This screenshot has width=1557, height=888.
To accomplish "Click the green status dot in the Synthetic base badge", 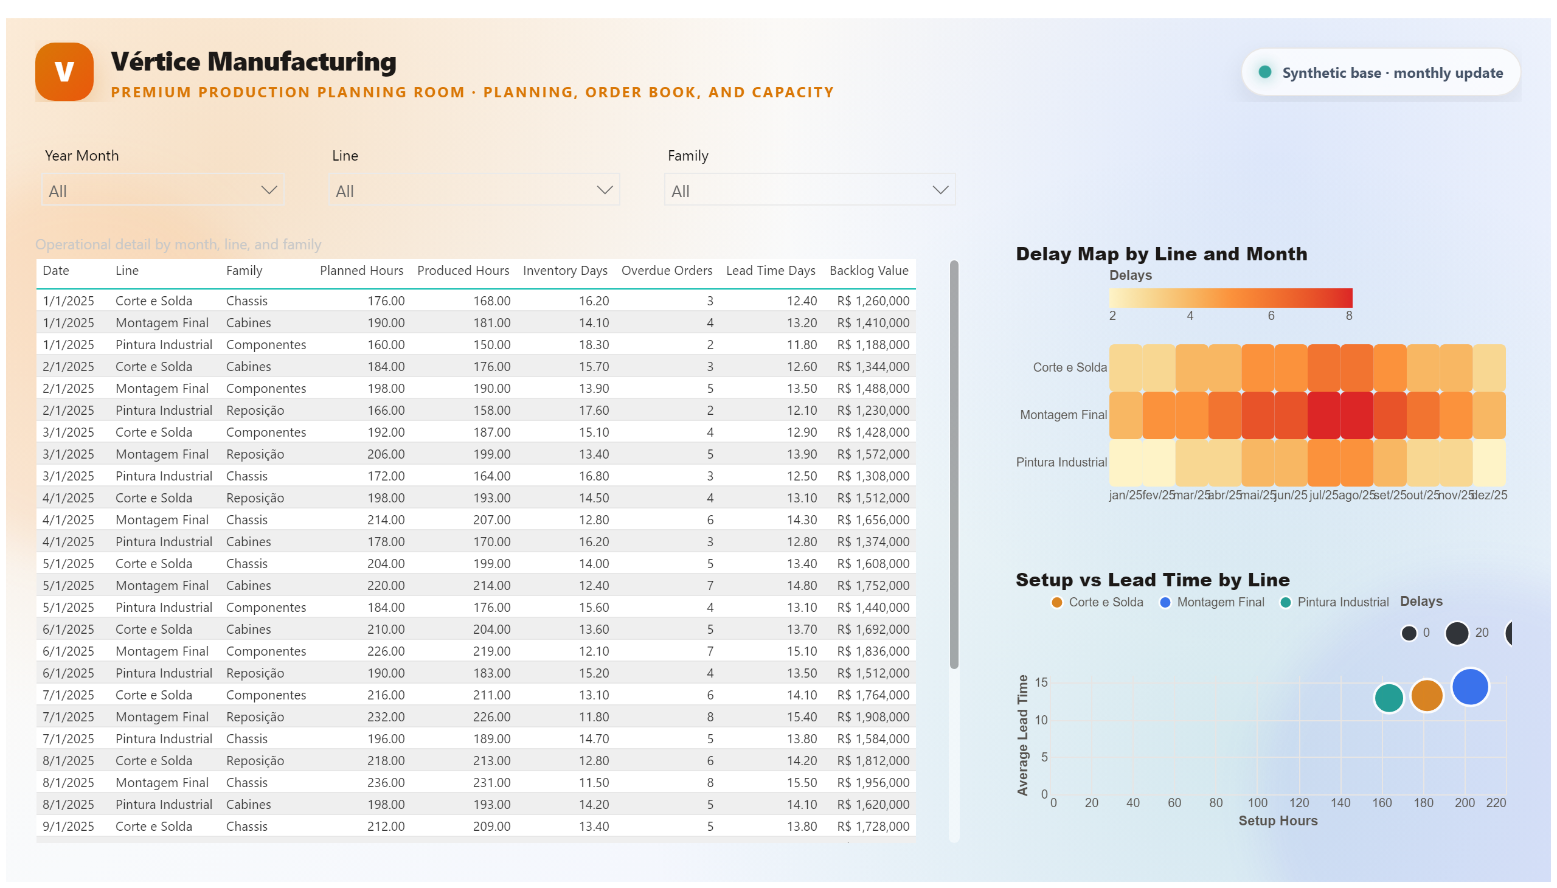I will pos(1264,72).
